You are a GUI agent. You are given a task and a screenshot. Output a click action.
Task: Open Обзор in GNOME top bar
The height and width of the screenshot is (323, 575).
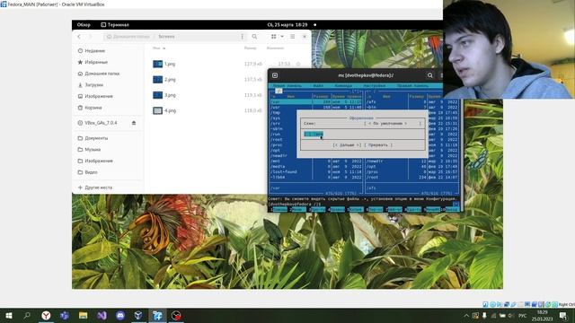[x=84, y=25]
